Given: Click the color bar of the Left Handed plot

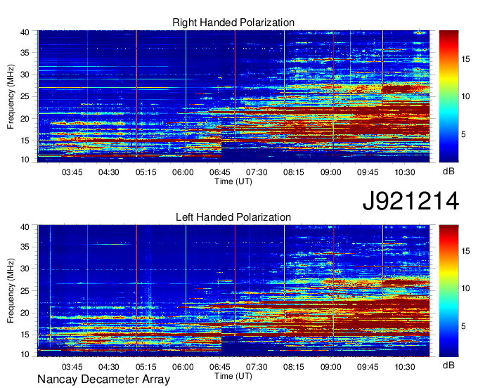Looking at the screenshot, I should click(x=448, y=291).
